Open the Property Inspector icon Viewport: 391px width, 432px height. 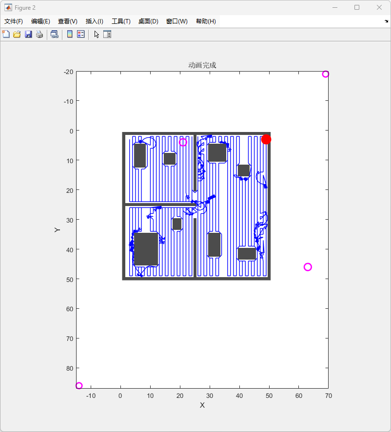click(107, 34)
